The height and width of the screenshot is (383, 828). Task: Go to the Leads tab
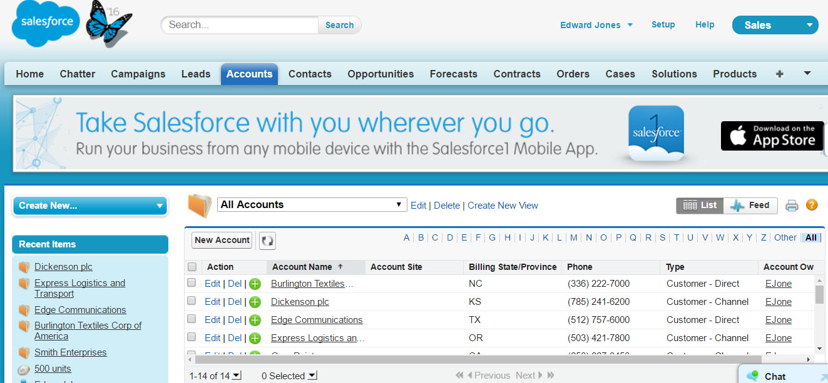pos(196,74)
